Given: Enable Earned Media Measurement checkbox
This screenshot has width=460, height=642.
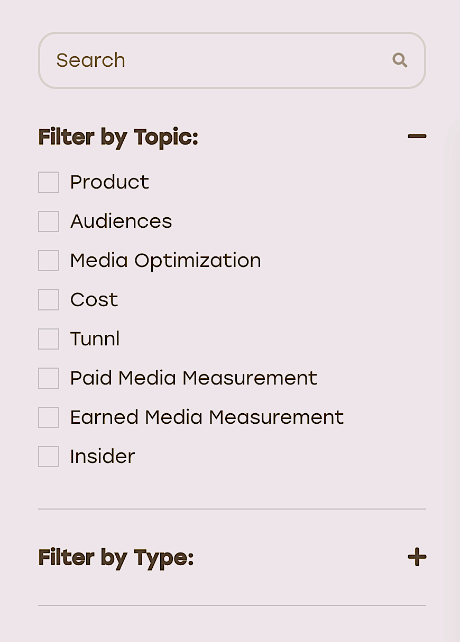Looking at the screenshot, I should 49,417.
